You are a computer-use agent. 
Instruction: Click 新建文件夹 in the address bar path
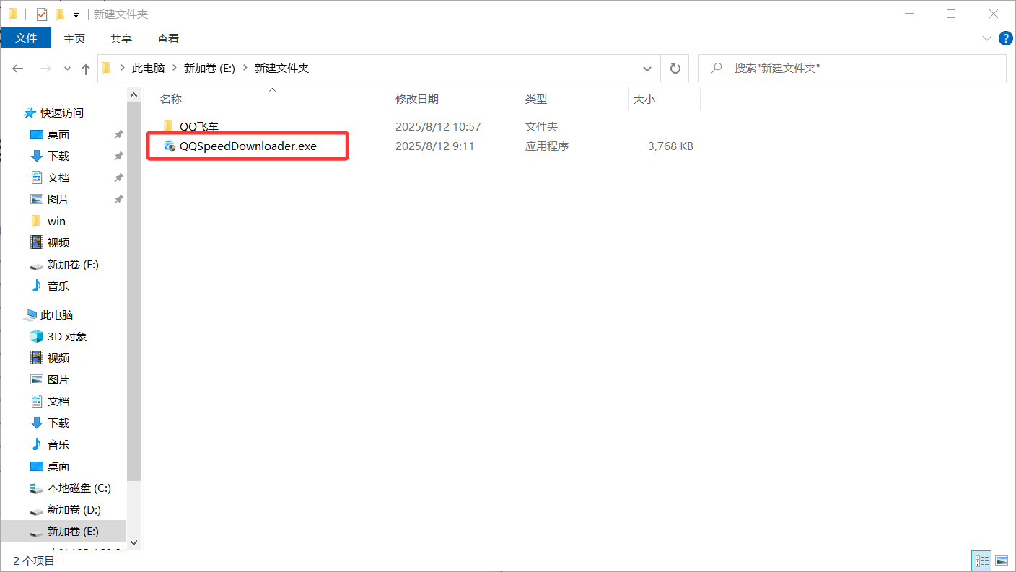point(281,68)
